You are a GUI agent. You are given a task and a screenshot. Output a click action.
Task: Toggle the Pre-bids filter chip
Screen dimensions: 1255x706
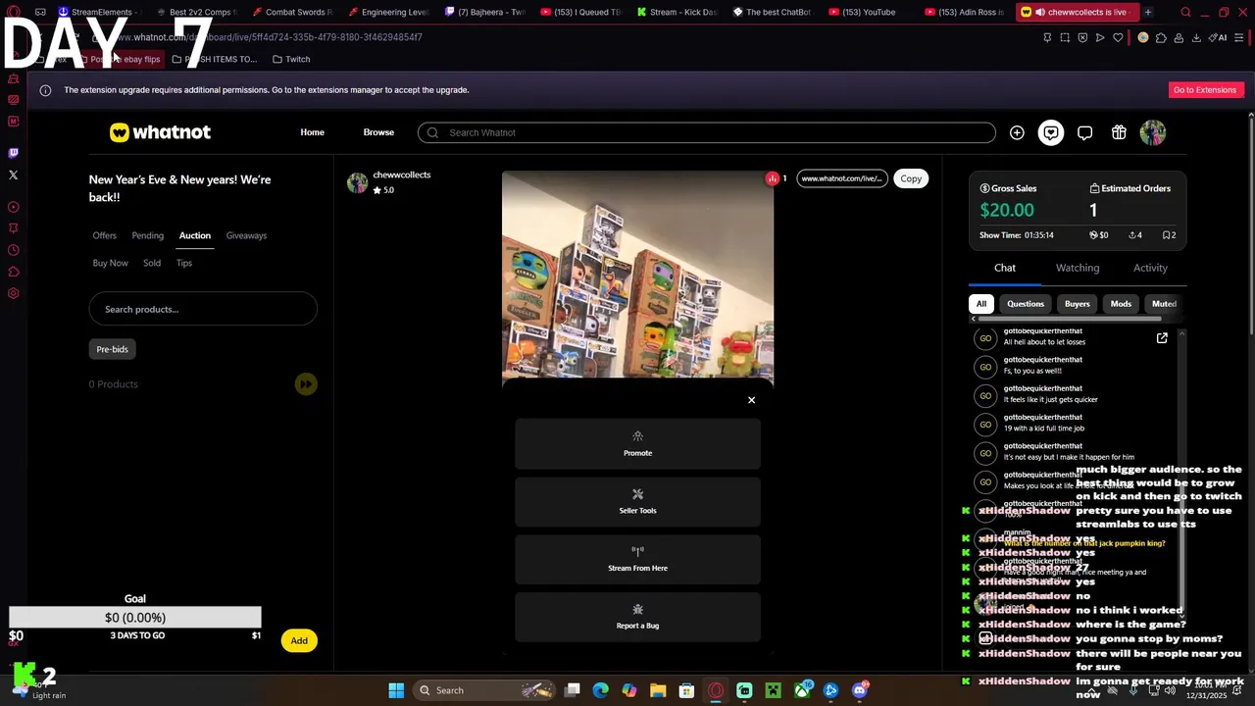[112, 349]
